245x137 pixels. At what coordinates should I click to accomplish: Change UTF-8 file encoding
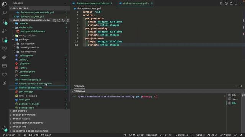163,135
